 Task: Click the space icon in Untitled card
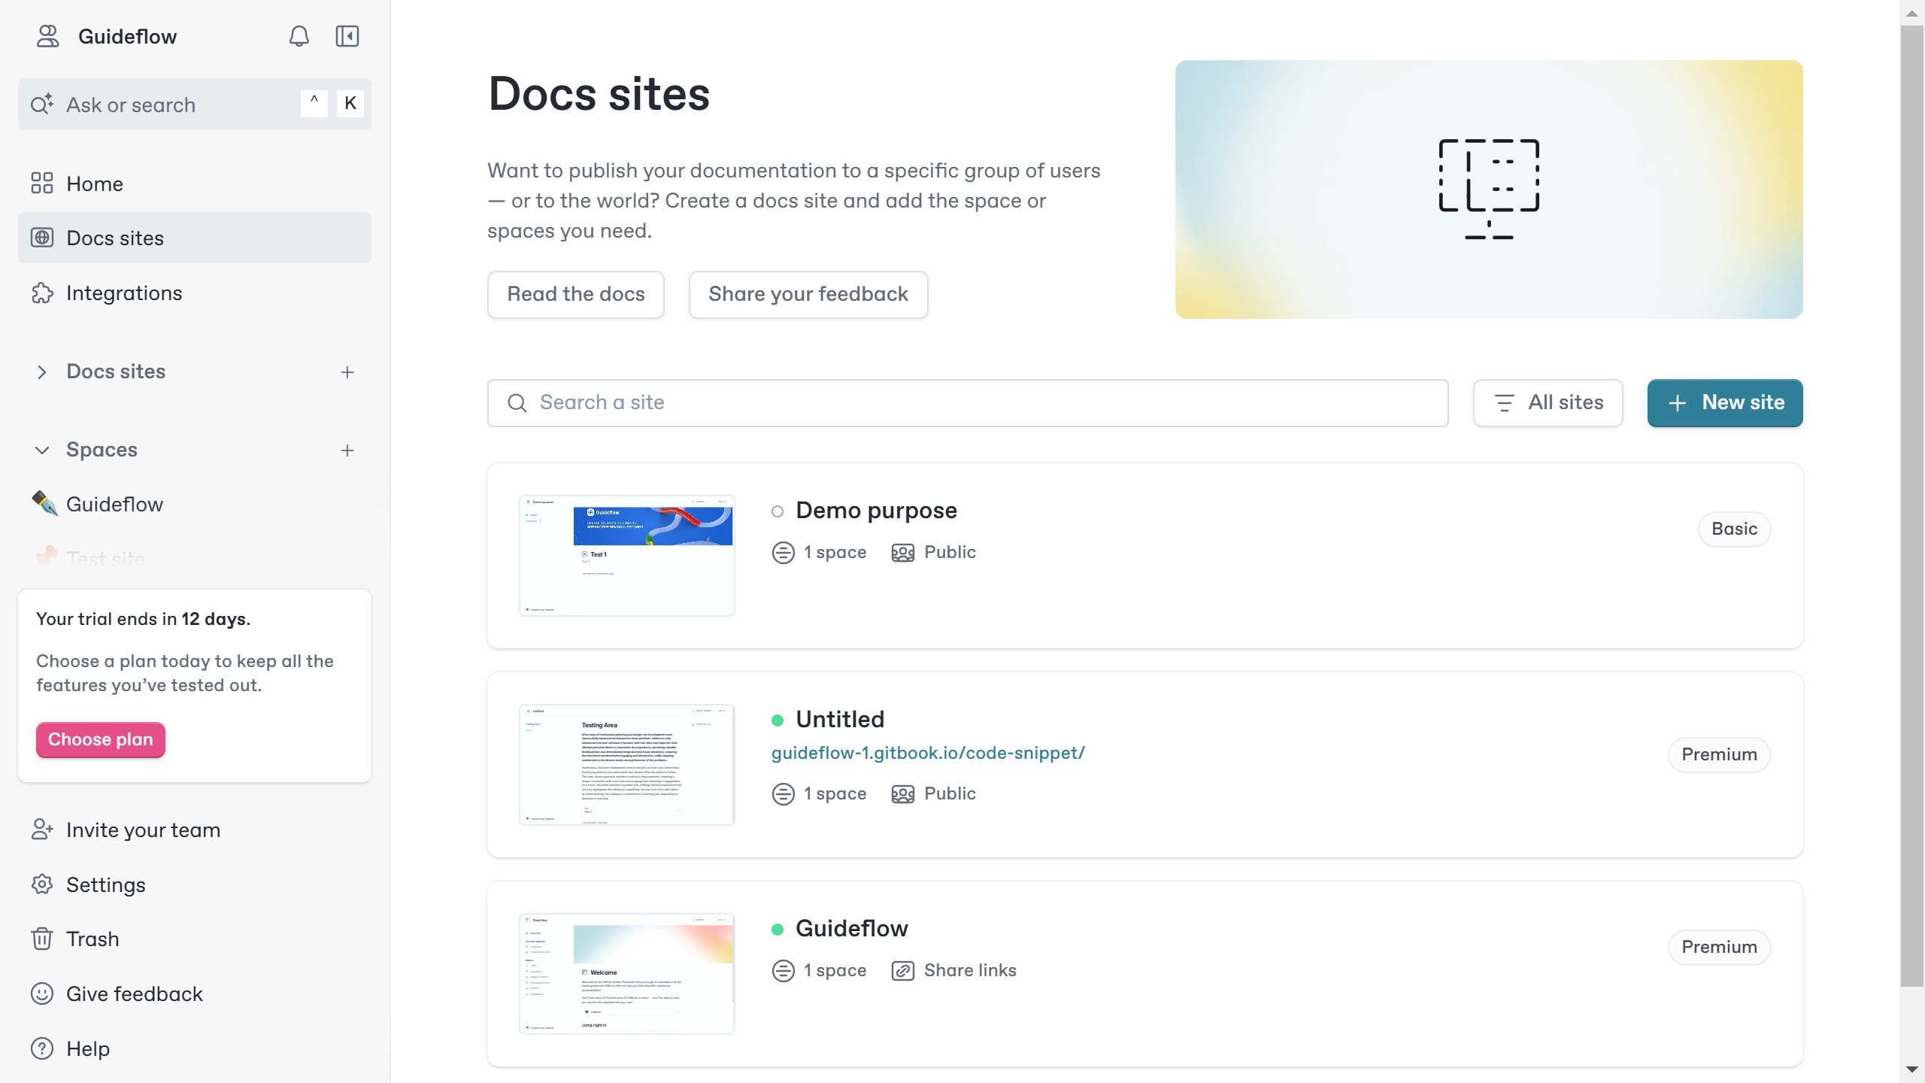pos(784,794)
